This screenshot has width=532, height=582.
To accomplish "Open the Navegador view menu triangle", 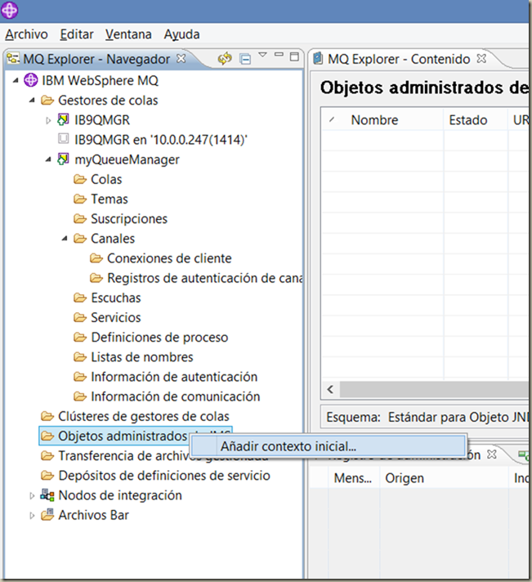I will coord(262,55).
